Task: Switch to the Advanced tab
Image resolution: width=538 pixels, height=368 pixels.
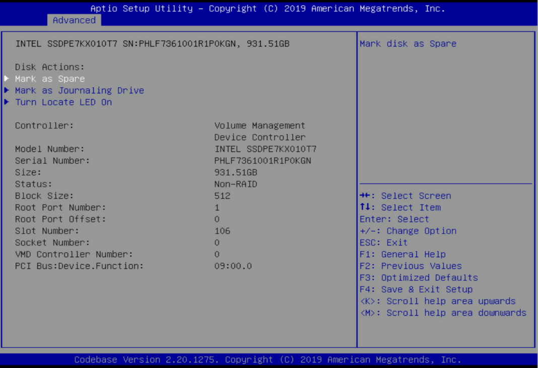Action: (74, 20)
